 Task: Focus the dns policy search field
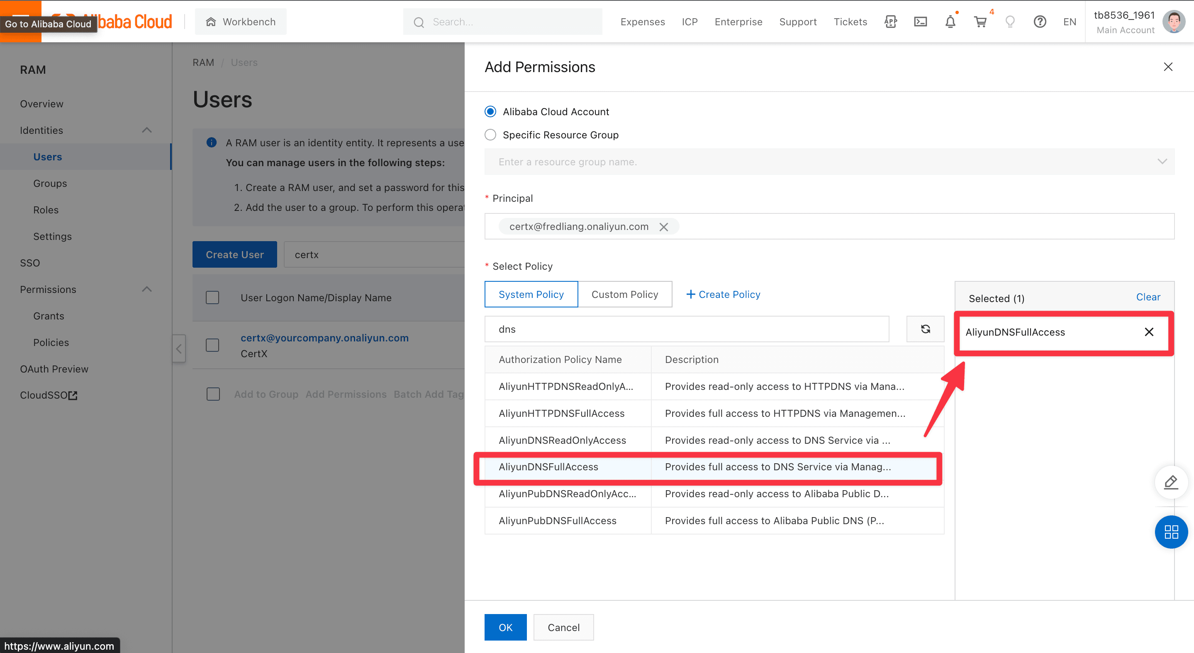tap(687, 329)
